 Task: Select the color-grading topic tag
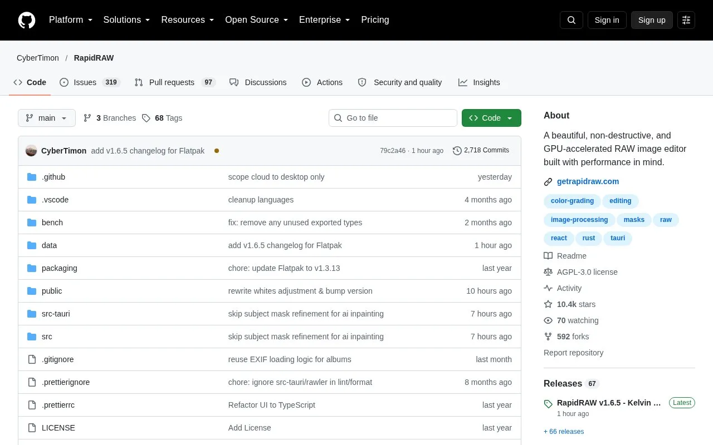coord(572,201)
